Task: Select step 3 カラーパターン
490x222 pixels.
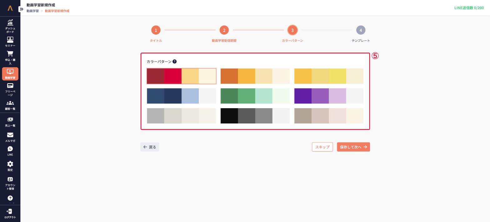Action: click(292, 30)
